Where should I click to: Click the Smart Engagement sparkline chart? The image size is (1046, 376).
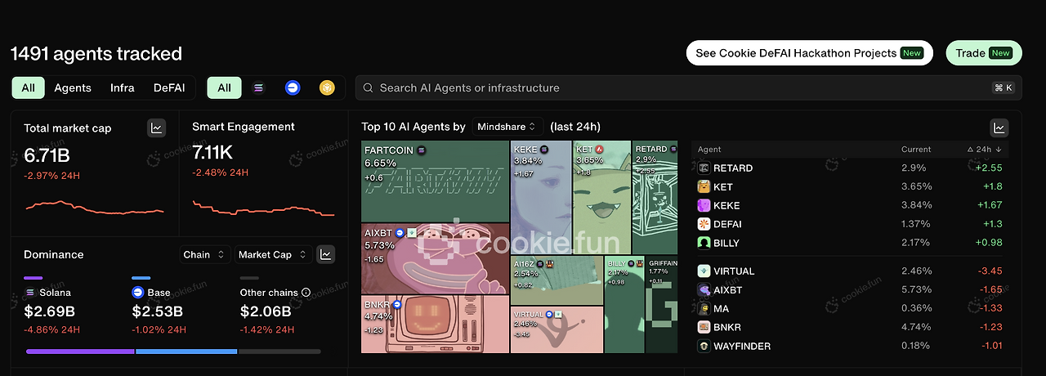pos(263,208)
